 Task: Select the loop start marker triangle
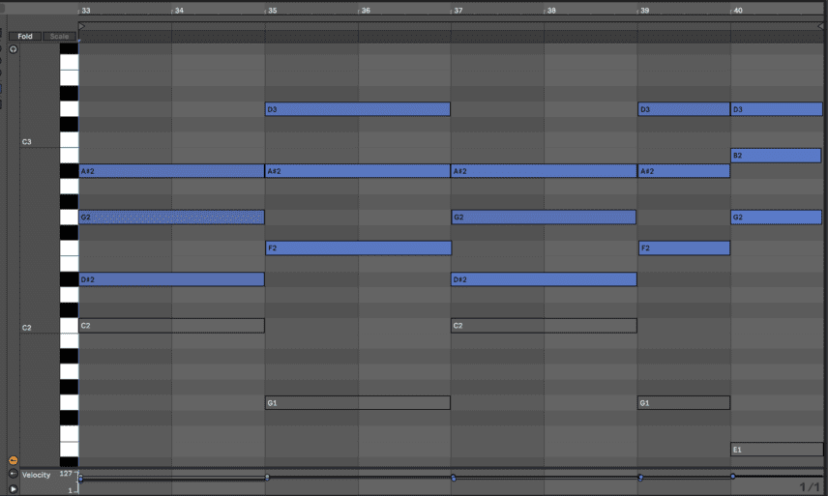tap(82, 26)
